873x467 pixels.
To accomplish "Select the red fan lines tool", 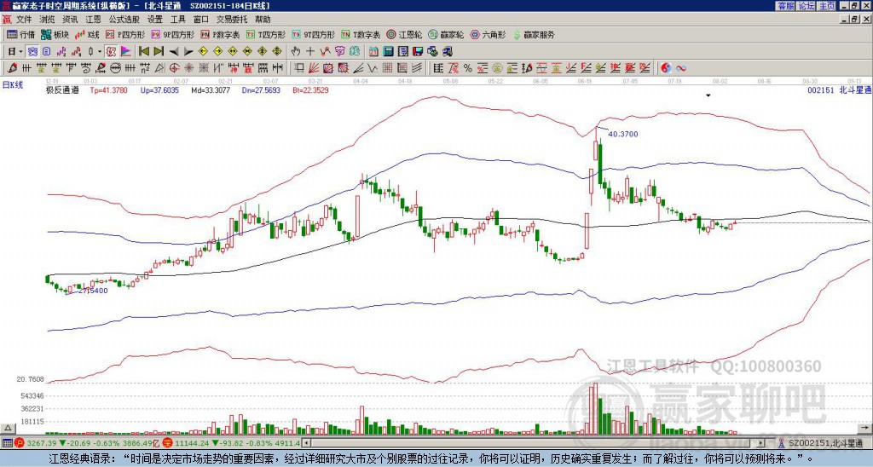I will pos(314,68).
